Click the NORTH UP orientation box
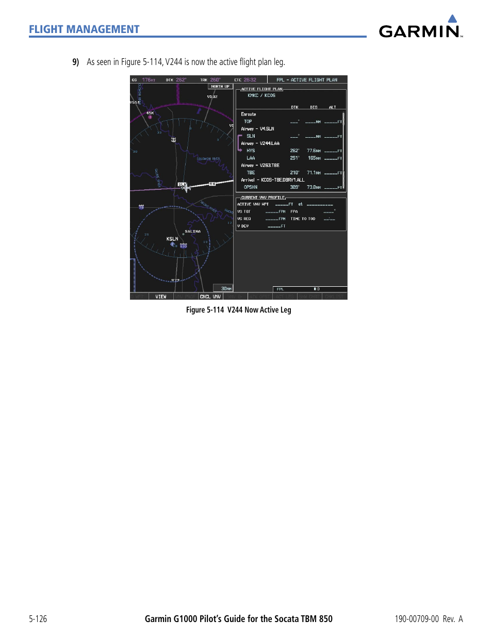 220,87
